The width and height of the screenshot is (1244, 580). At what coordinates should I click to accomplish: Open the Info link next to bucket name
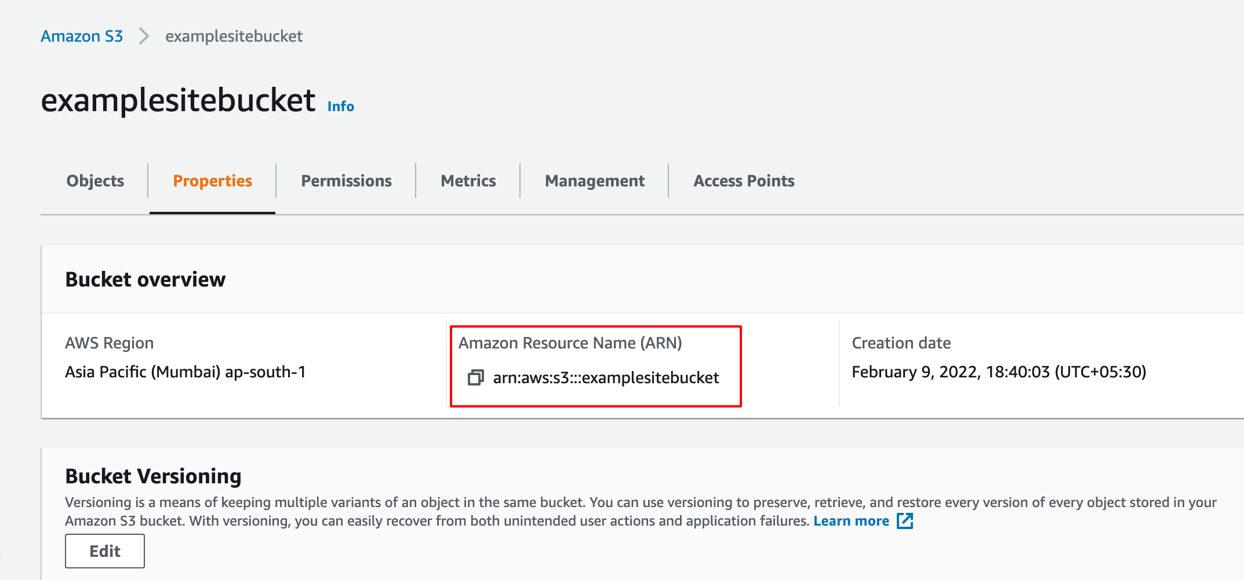click(340, 107)
